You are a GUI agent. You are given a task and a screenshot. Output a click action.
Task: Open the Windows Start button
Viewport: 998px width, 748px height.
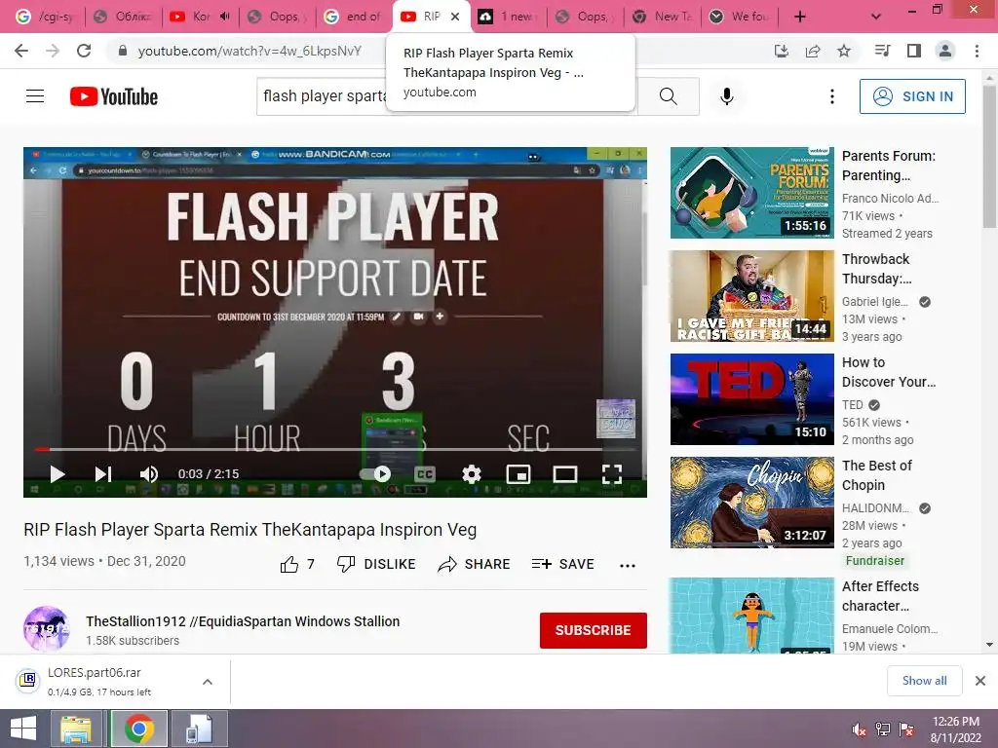23,729
